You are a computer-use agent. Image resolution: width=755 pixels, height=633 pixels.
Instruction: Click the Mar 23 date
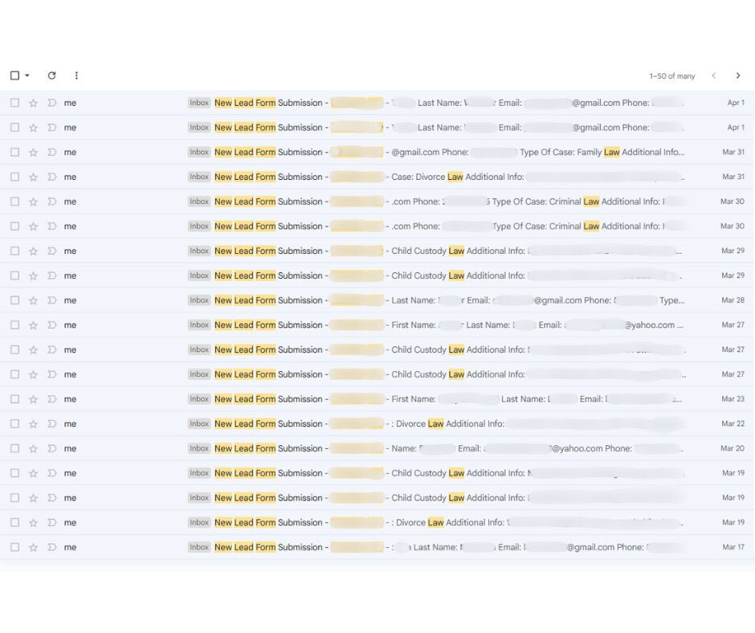[733, 399]
